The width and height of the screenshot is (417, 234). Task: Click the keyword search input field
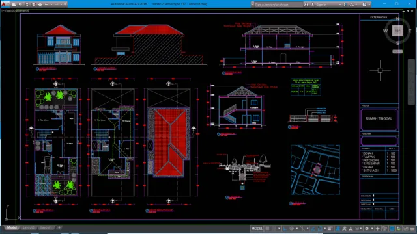pyautogui.click(x=278, y=5)
